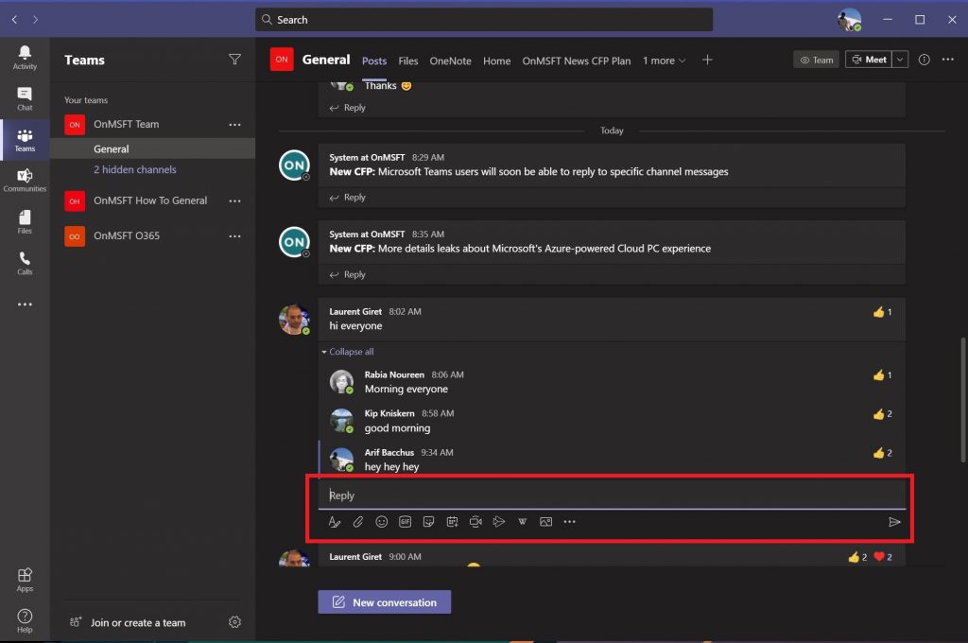Image resolution: width=968 pixels, height=643 pixels.
Task: Open more options for OnMSFT O365
Action: coord(234,236)
